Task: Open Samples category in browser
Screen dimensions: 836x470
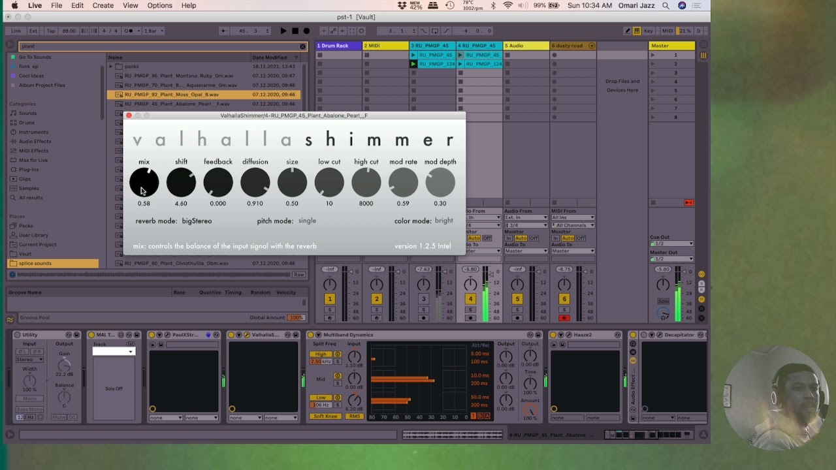Action: 29,188
